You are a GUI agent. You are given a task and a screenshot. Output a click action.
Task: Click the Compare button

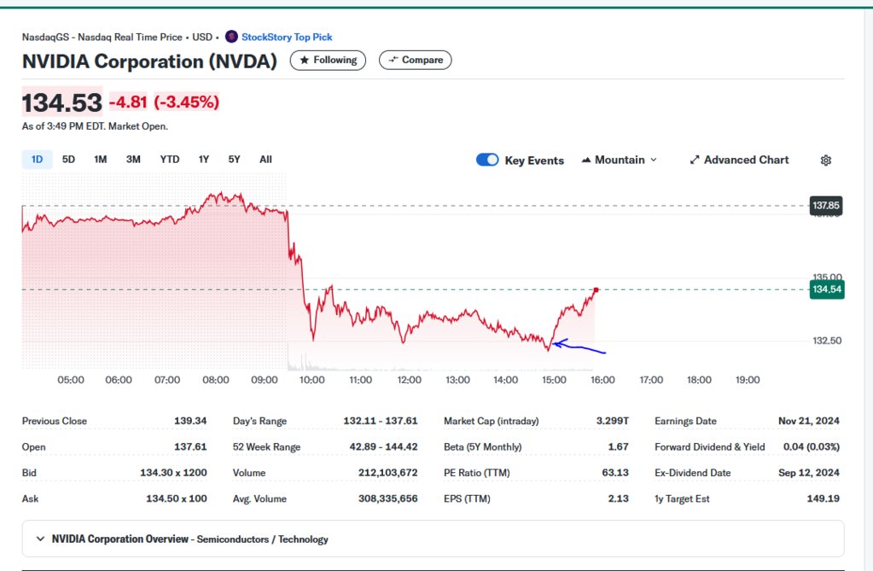pos(416,60)
